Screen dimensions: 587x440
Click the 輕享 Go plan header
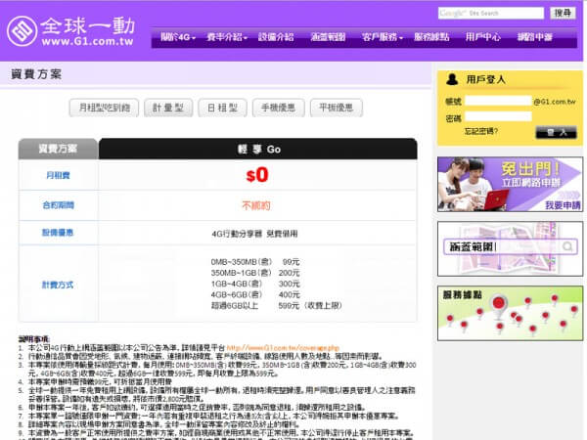258,149
